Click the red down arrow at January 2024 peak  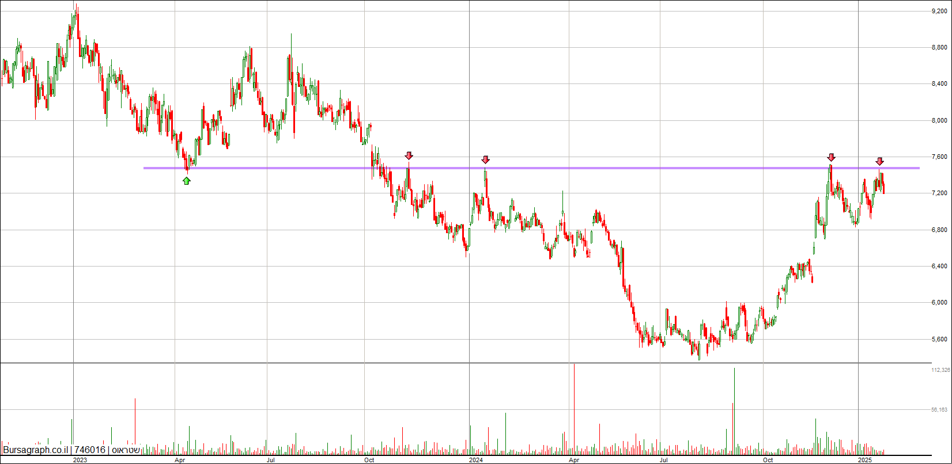[x=486, y=159]
